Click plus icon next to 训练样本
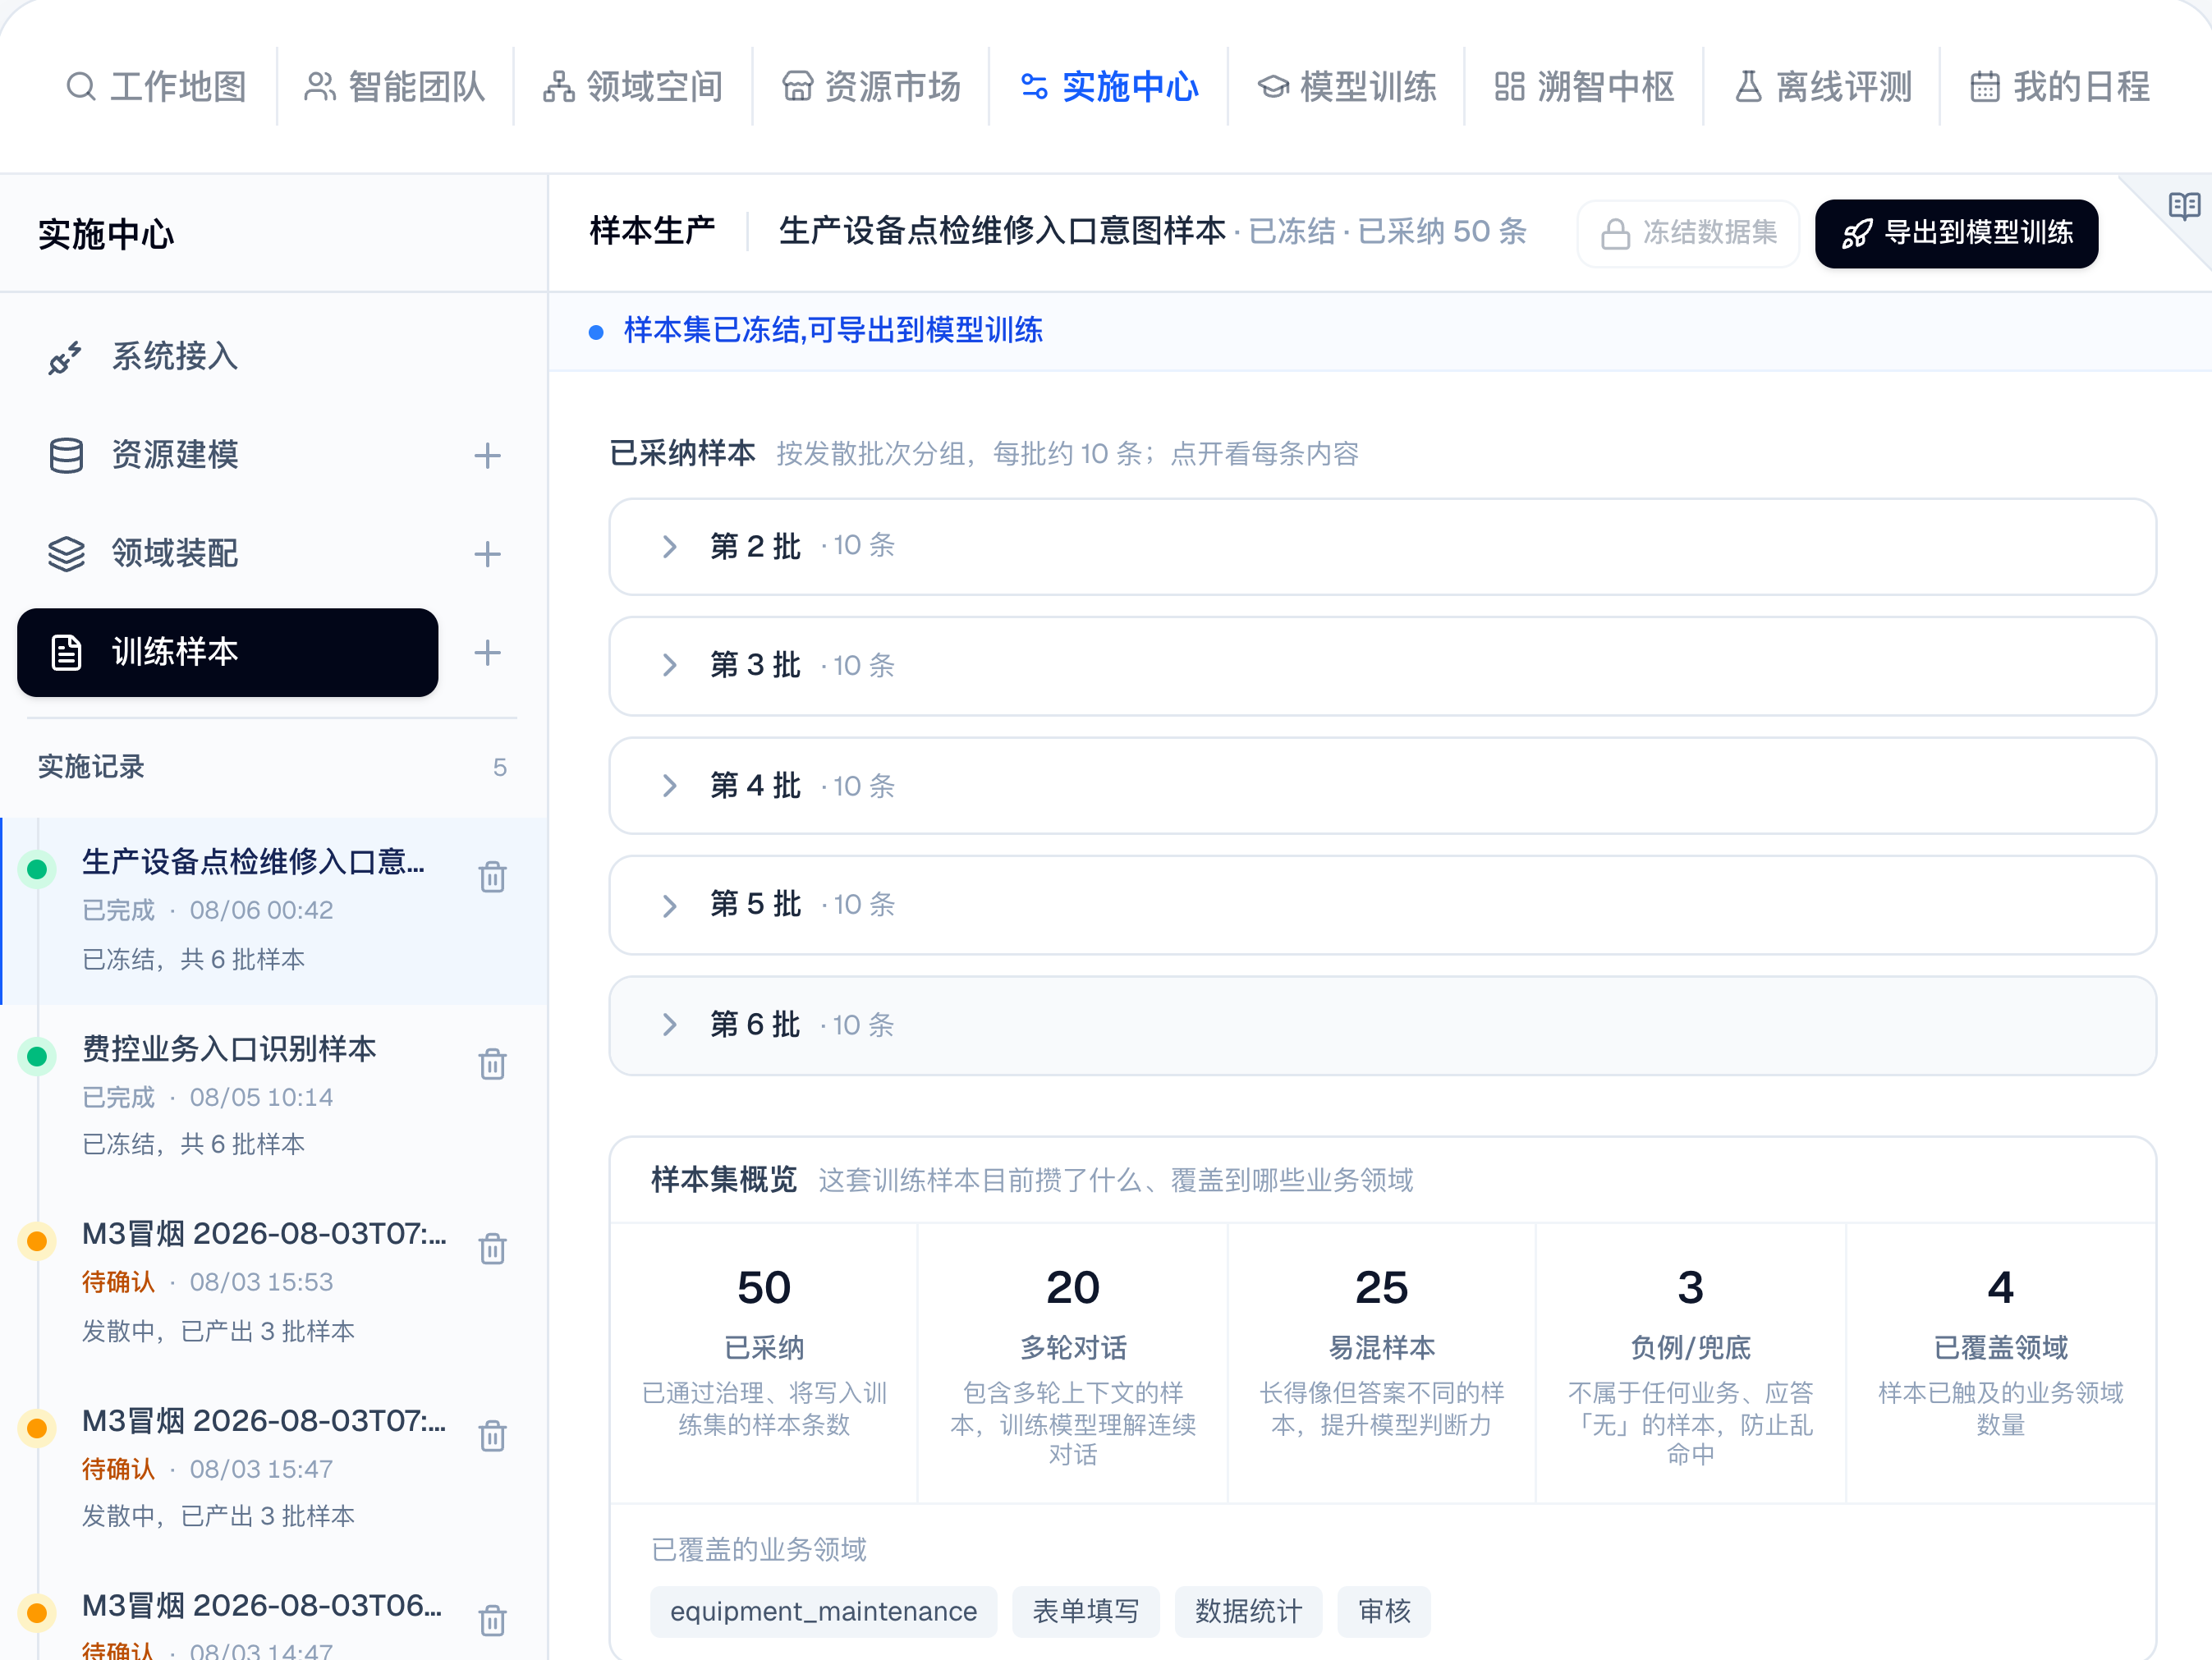The width and height of the screenshot is (2212, 1660). [x=487, y=652]
